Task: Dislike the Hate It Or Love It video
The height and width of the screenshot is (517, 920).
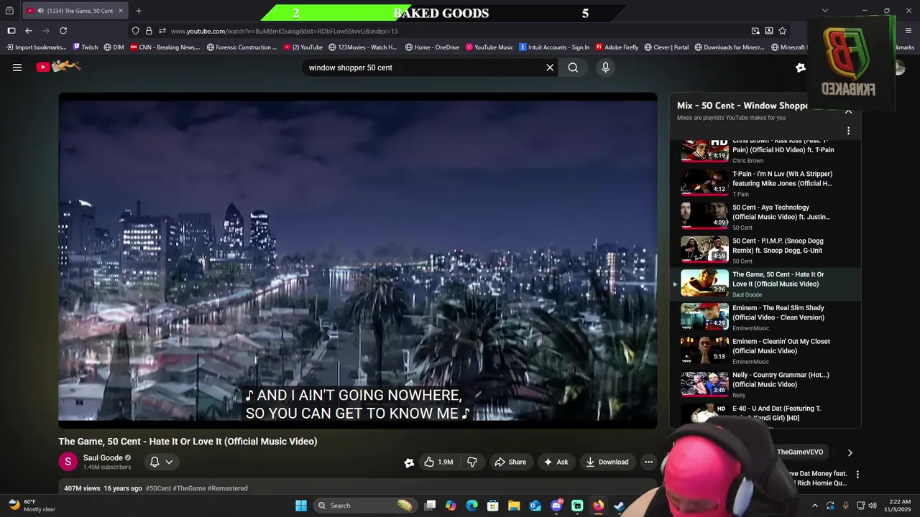Action: 472,462
